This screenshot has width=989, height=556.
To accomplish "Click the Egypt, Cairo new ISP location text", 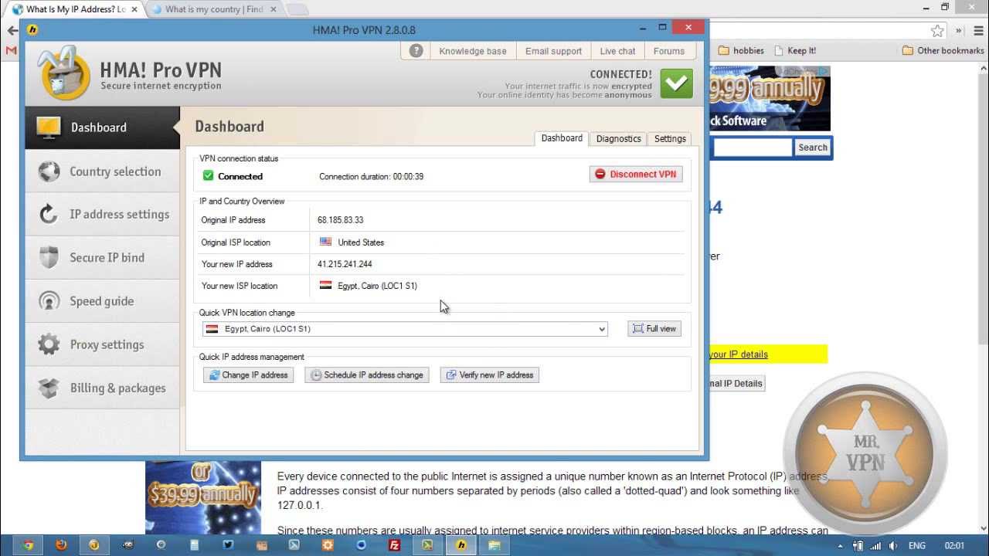I will 377,286.
